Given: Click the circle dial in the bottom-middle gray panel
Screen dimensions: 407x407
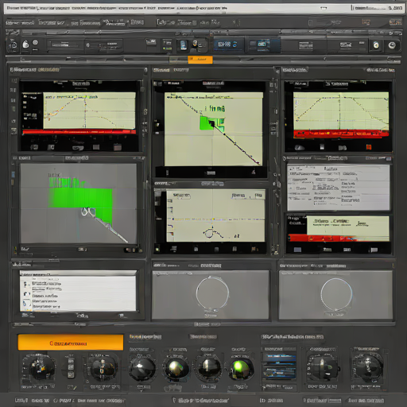Looking at the screenshot, I should (212, 293).
